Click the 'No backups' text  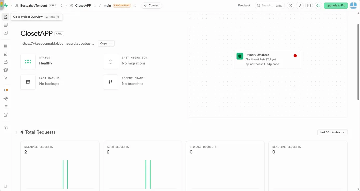pos(49,84)
